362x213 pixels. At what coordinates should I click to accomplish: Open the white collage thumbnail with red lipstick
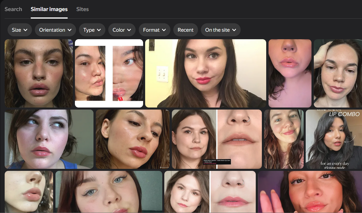(109, 73)
